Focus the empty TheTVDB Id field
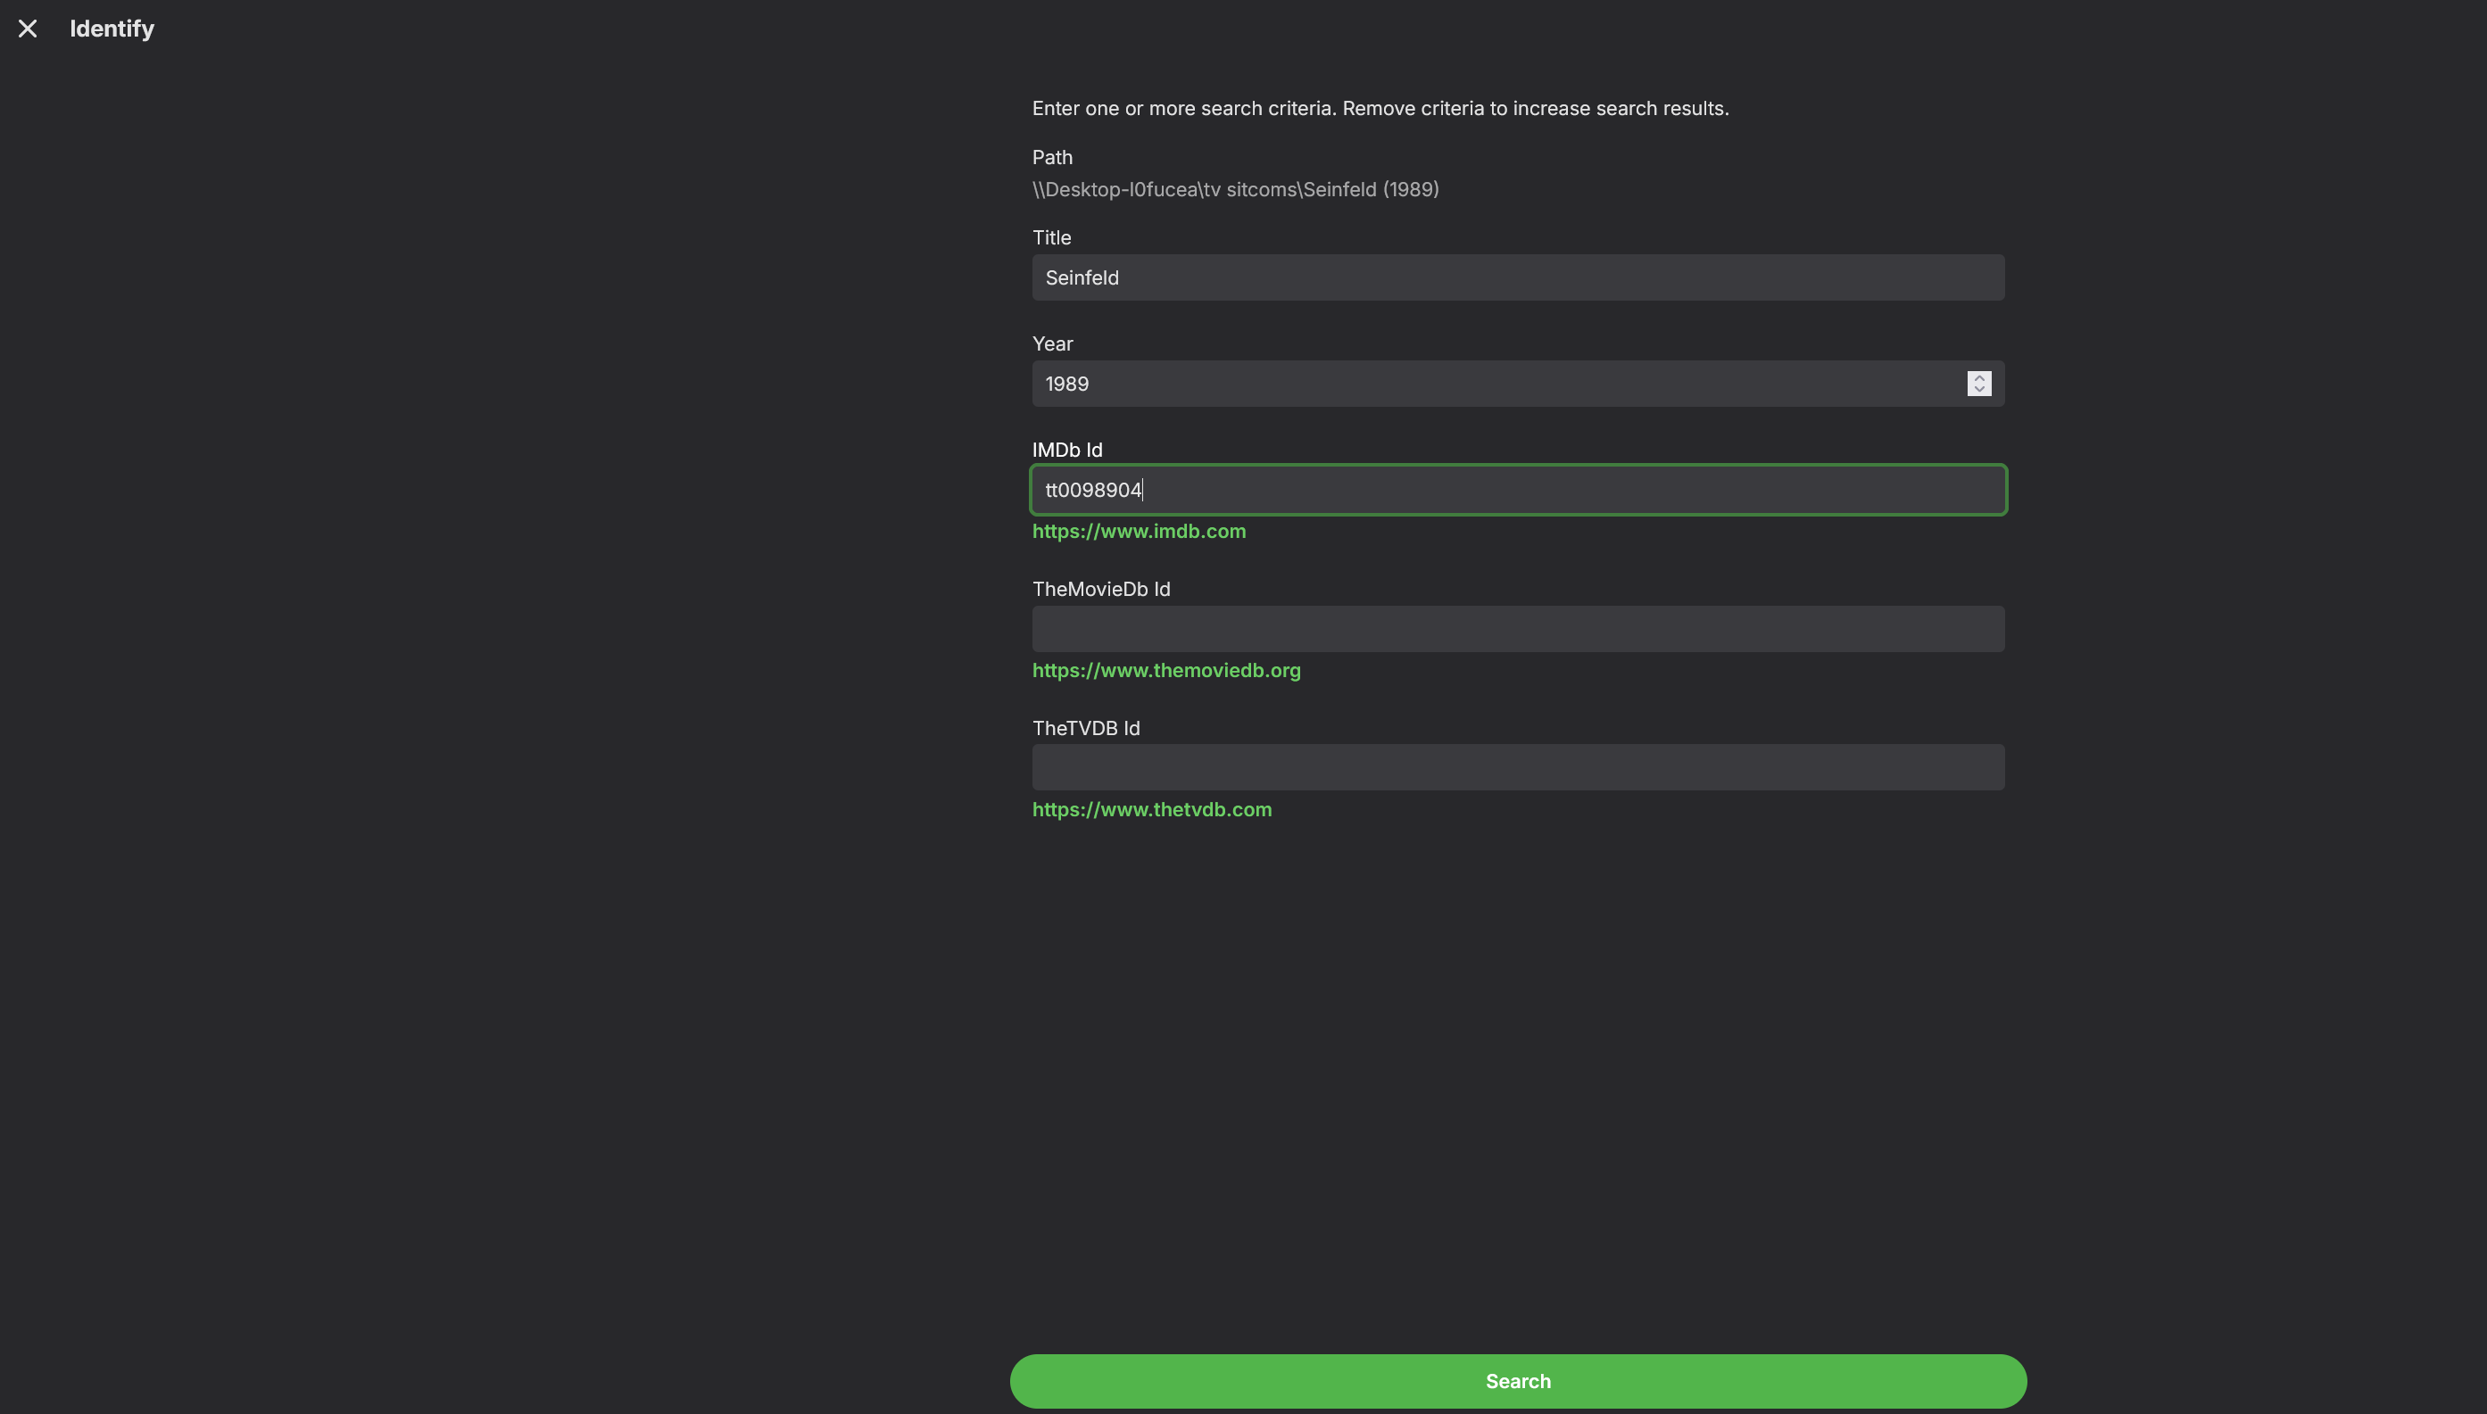 click(1517, 767)
